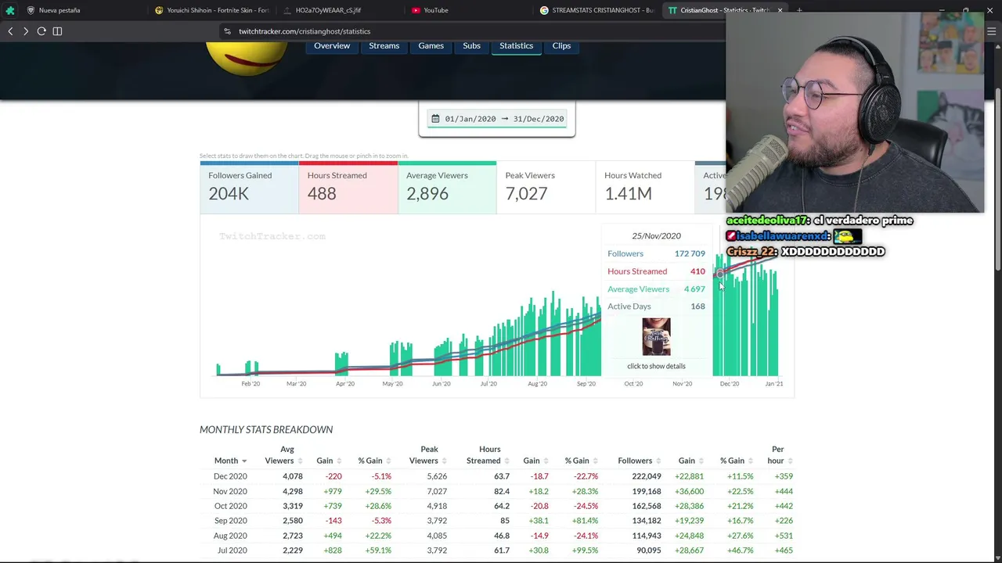This screenshot has height=563, width=1002.
Task: Click 'click to show details' in tooltip
Action: click(x=656, y=366)
